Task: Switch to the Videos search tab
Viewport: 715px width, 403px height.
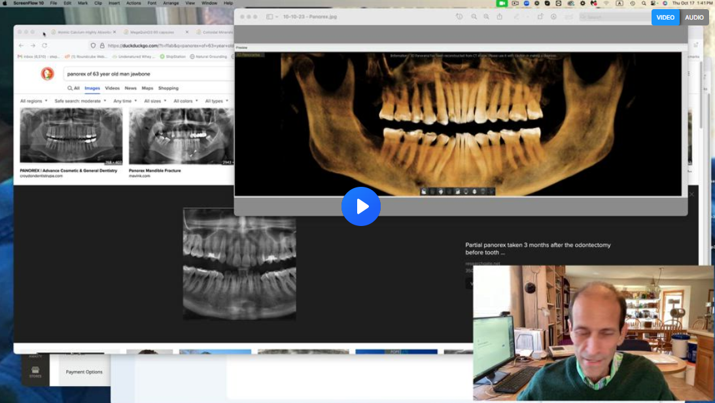Action: (113, 88)
